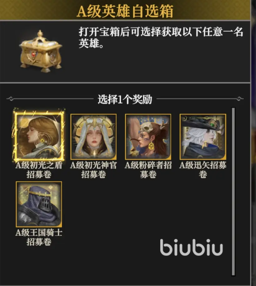Click the reward list vertical scrollbar

(x=233, y=191)
